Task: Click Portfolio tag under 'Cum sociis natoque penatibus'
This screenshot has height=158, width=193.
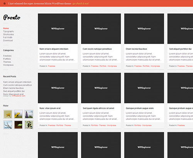Action: [103, 66]
